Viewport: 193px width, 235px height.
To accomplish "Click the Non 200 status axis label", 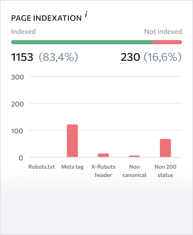I will click(165, 171).
